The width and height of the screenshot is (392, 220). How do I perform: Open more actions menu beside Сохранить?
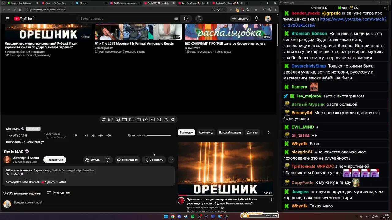click(171, 159)
